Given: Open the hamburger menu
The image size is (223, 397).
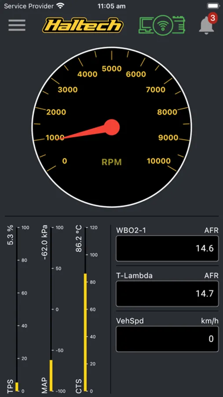Looking at the screenshot, I should coord(17,25).
